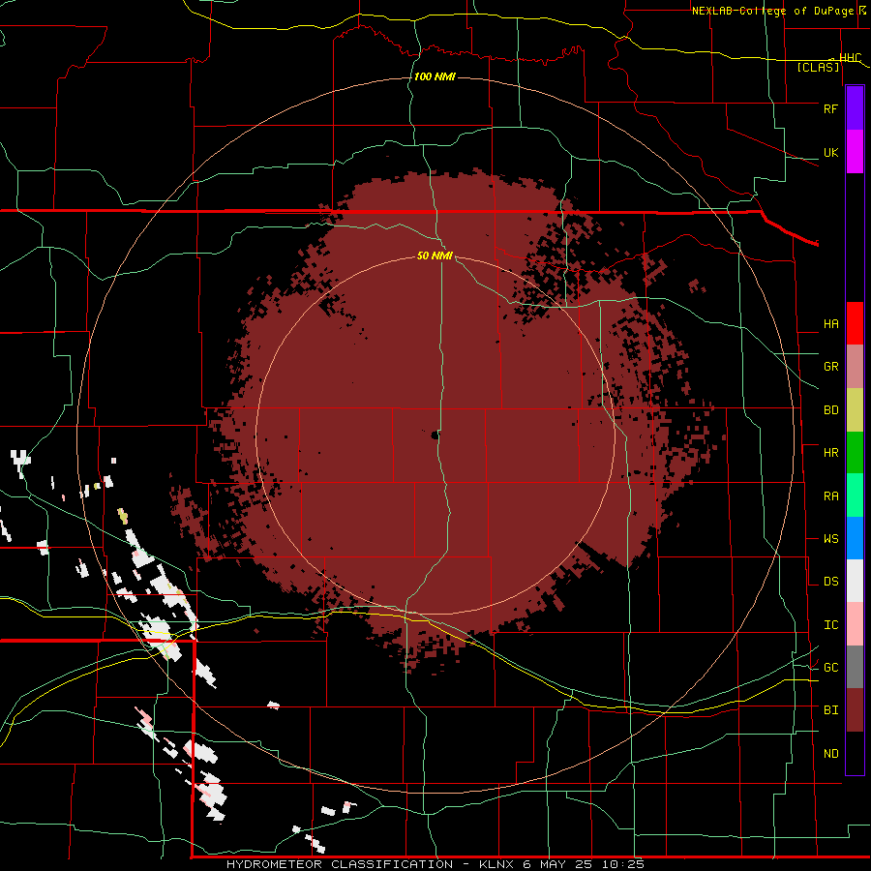The width and height of the screenshot is (871, 871).
Task: Click the yellow BD legend color swatch
Action: 855,410
